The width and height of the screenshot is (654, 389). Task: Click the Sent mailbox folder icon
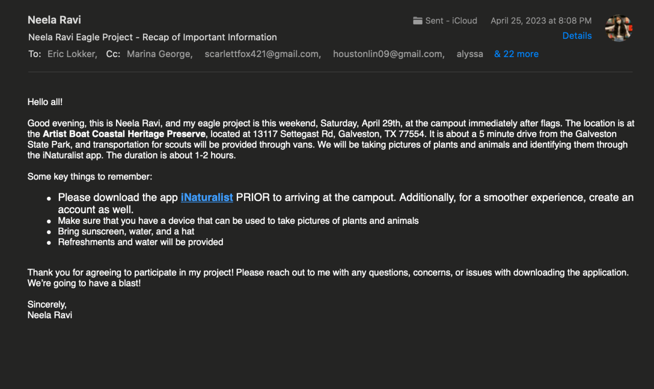click(417, 21)
